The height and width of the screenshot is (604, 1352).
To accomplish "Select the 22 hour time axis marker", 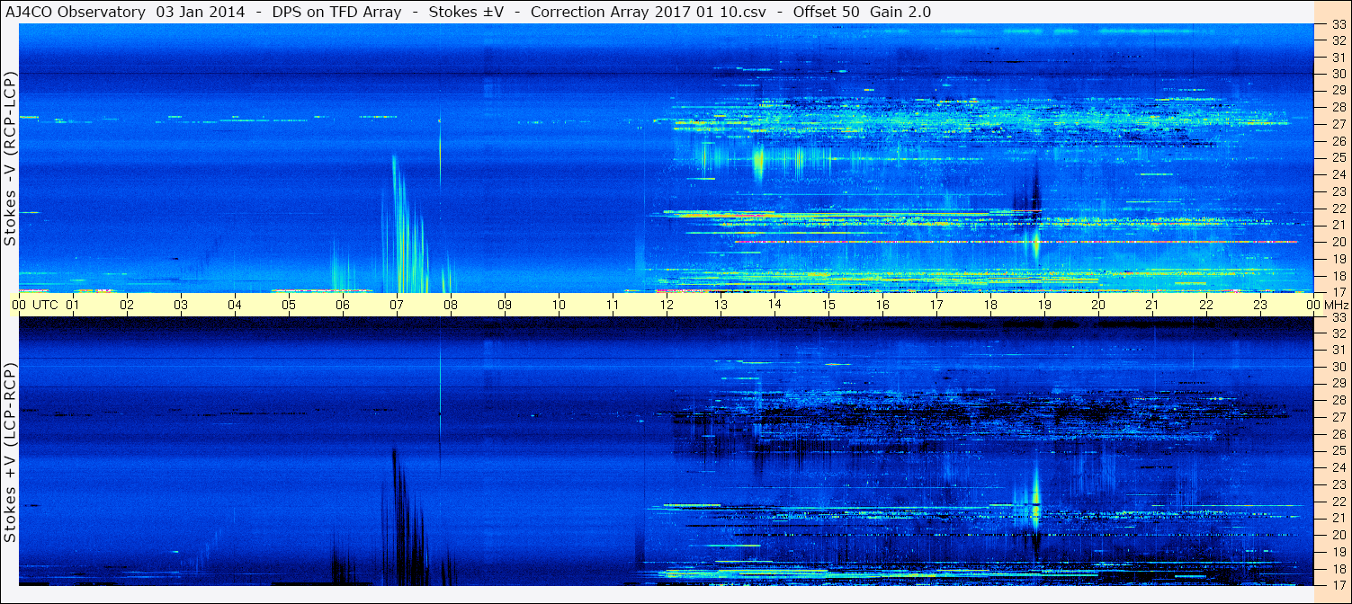I will (1206, 305).
